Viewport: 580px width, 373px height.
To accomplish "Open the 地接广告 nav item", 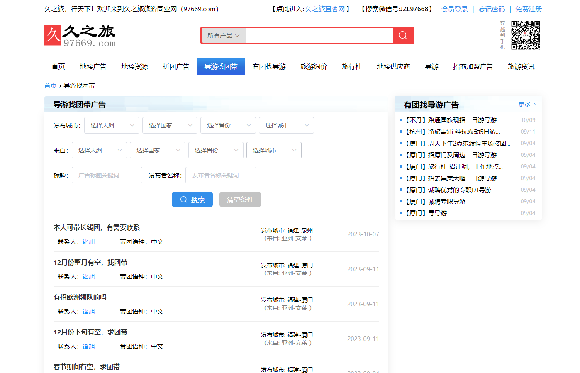I will coord(93,66).
